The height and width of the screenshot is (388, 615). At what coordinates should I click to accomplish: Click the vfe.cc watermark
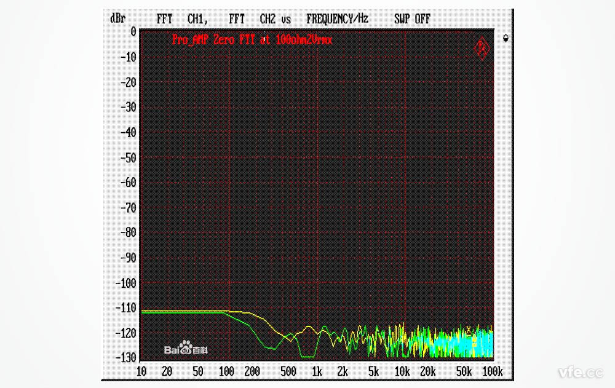point(580,373)
